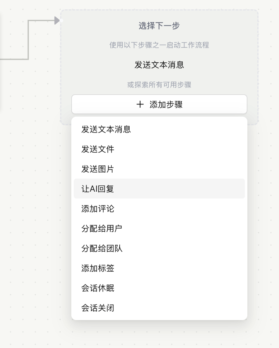Choose 分配给团队 from the menu
Screen dimensions: 279x348
tap(101, 248)
